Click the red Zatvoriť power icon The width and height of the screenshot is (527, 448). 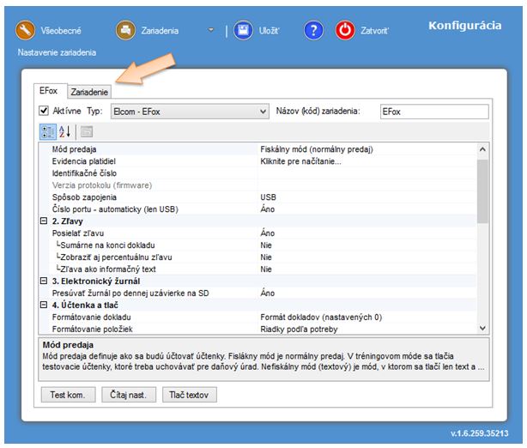click(345, 30)
